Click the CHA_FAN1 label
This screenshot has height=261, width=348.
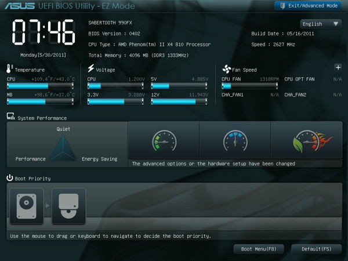[233, 95]
